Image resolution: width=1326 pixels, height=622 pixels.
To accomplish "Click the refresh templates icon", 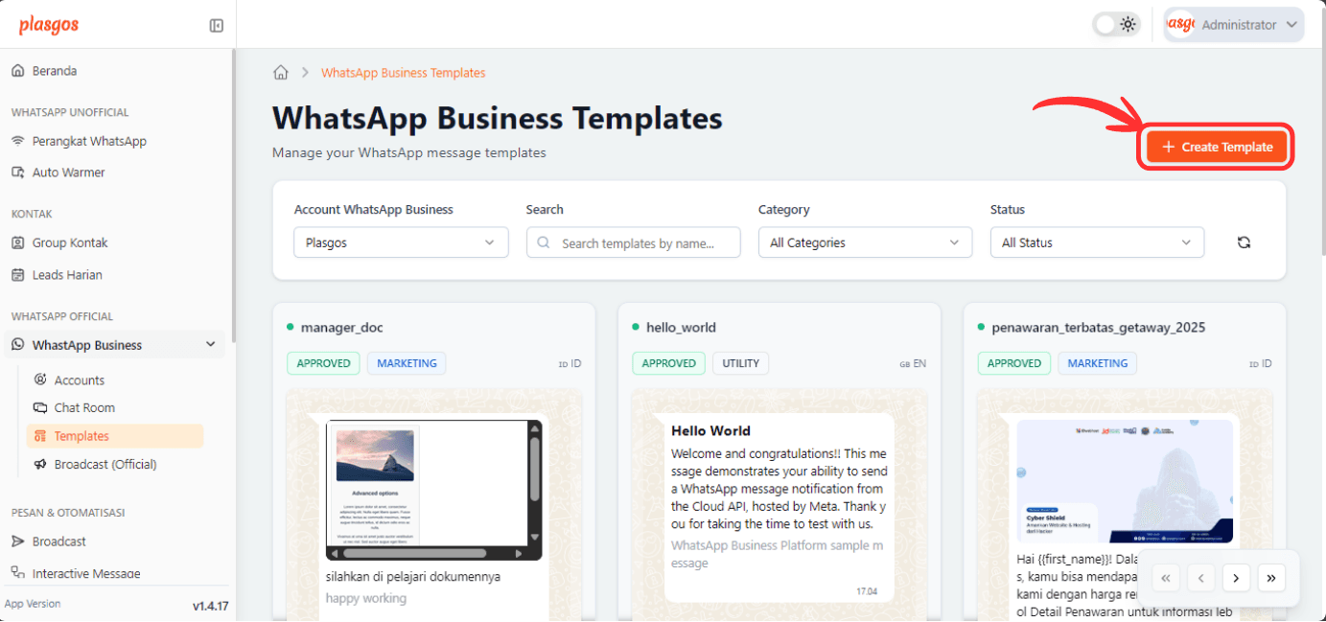I will 1244,242.
